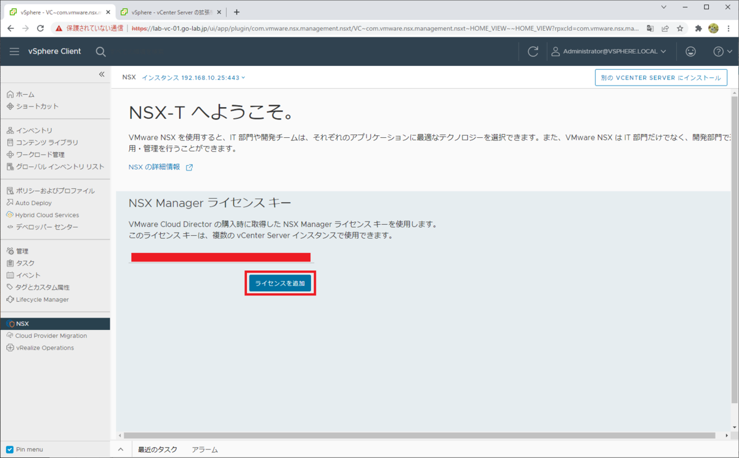Reload the page with browser refresh
The image size is (739, 458).
[x=41, y=28]
